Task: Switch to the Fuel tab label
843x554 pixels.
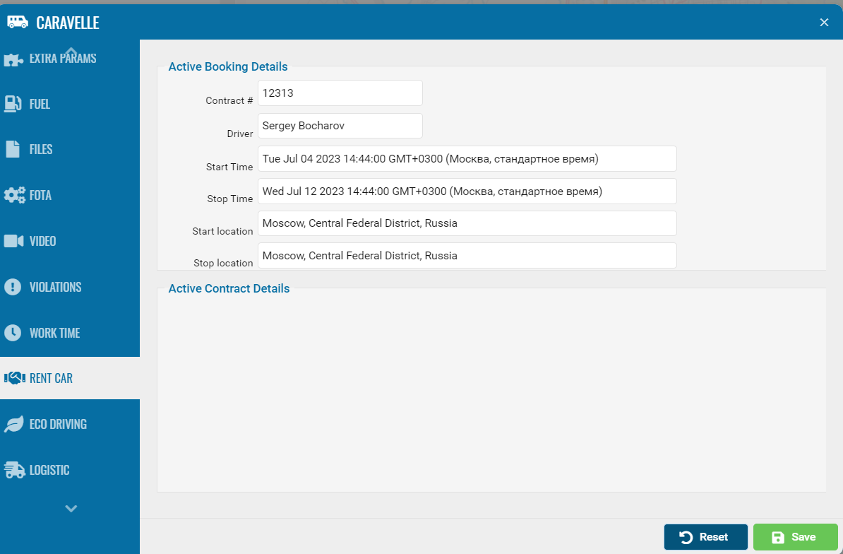Action: pos(40,104)
